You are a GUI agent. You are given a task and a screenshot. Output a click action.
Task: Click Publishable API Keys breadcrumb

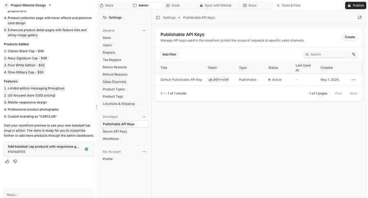click(x=199, y=17)
